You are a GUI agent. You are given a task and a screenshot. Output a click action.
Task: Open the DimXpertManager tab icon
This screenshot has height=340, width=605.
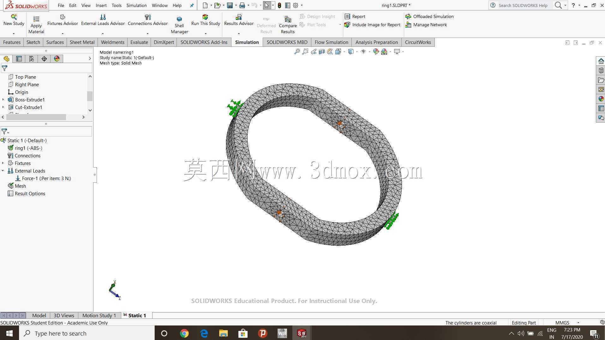coord(44,59)
